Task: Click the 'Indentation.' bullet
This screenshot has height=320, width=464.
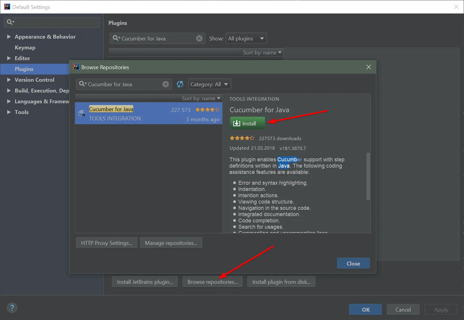Action: pyautogui.click(x=252, y=189)
